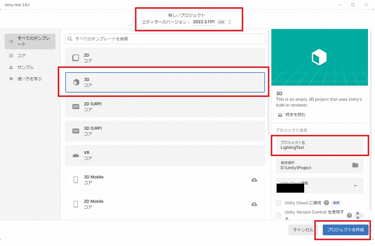The height and width of the screenshot is (246, 375).
Task: Click the LTS badge next to version
Action: [x=221, y=22]
